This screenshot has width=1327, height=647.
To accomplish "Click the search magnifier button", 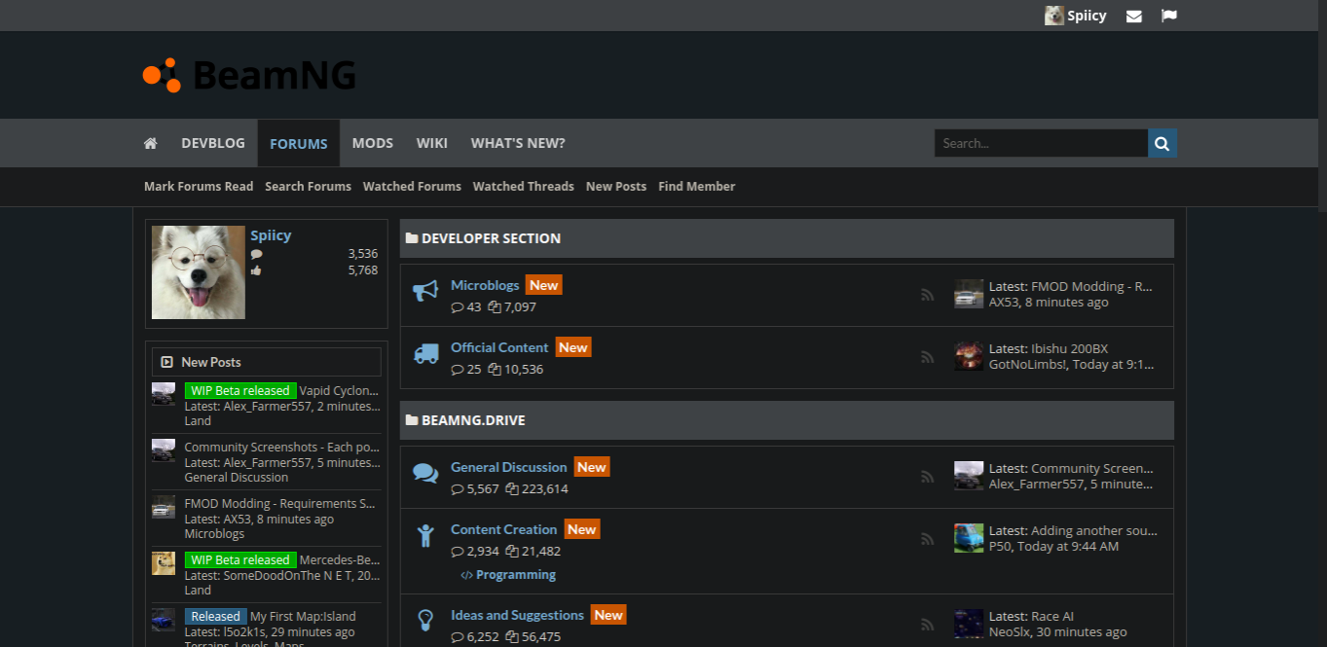I will point(1162,143).
